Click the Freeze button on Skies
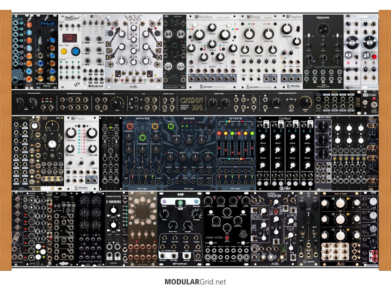Image resolution: width=391 pixels, height=288 pixels. (x=171, y=127)
